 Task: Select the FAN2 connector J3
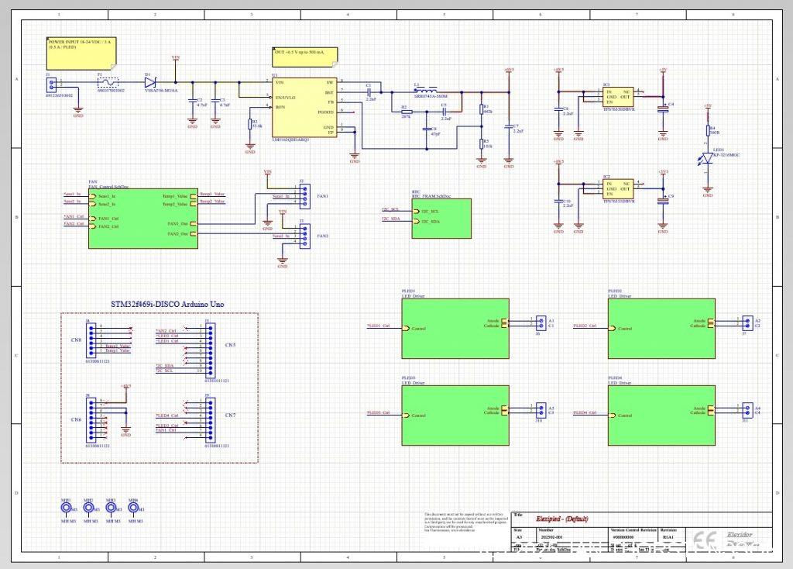click(x=304, y=236)
